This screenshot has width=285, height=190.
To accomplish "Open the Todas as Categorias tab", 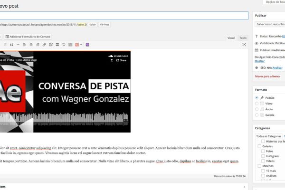I will coord(268,136).
